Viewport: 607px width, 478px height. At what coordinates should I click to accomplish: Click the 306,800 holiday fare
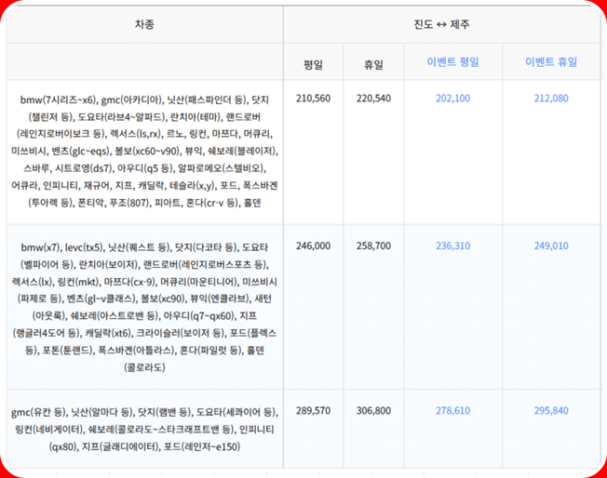pyautogui.click(x=373, y=410)
